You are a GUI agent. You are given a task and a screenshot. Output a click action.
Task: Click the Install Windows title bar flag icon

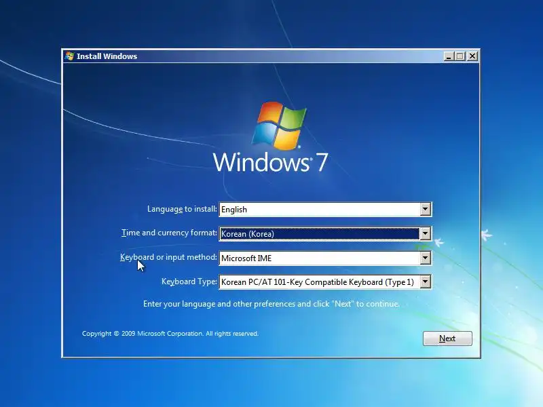pos(69,56)
